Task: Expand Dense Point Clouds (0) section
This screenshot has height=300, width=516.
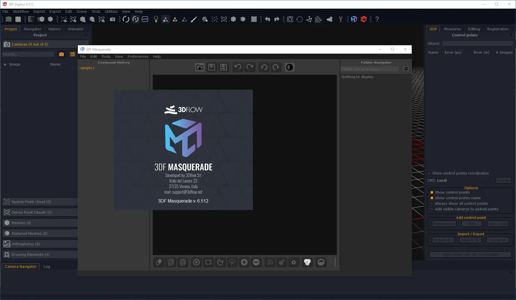Action: pos(40,212)
